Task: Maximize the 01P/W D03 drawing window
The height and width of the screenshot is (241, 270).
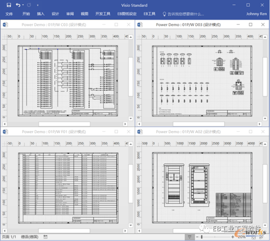Action: 251,25
